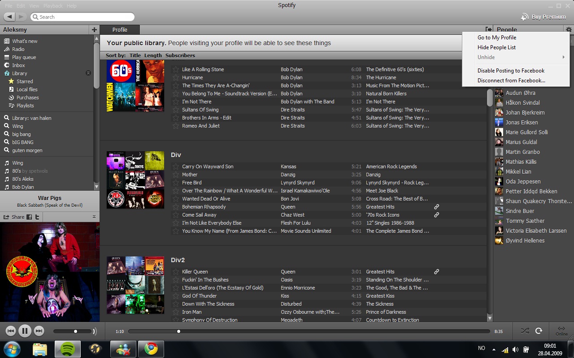Star Sultans Of Swing
The height and width of the screenshot is (358, 574).
(176, 110)
